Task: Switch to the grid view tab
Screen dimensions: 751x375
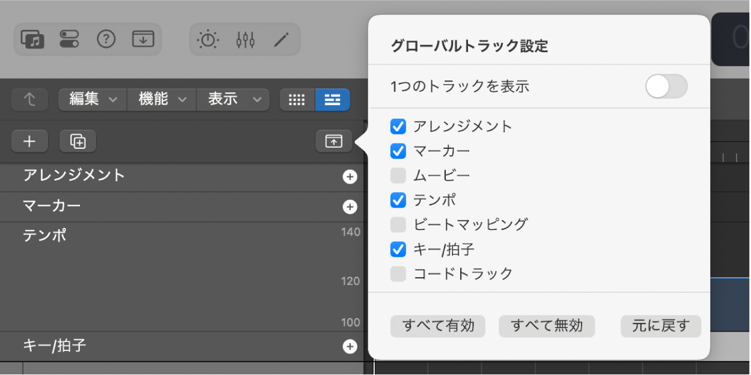Action: pyautogui.click(x=297, y=100)
